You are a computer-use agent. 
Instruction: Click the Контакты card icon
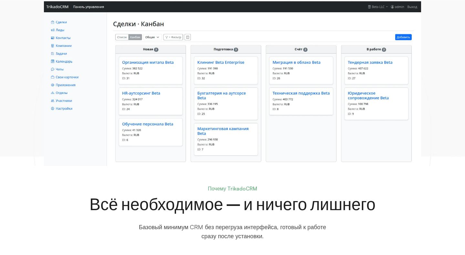tap(52, 38)
